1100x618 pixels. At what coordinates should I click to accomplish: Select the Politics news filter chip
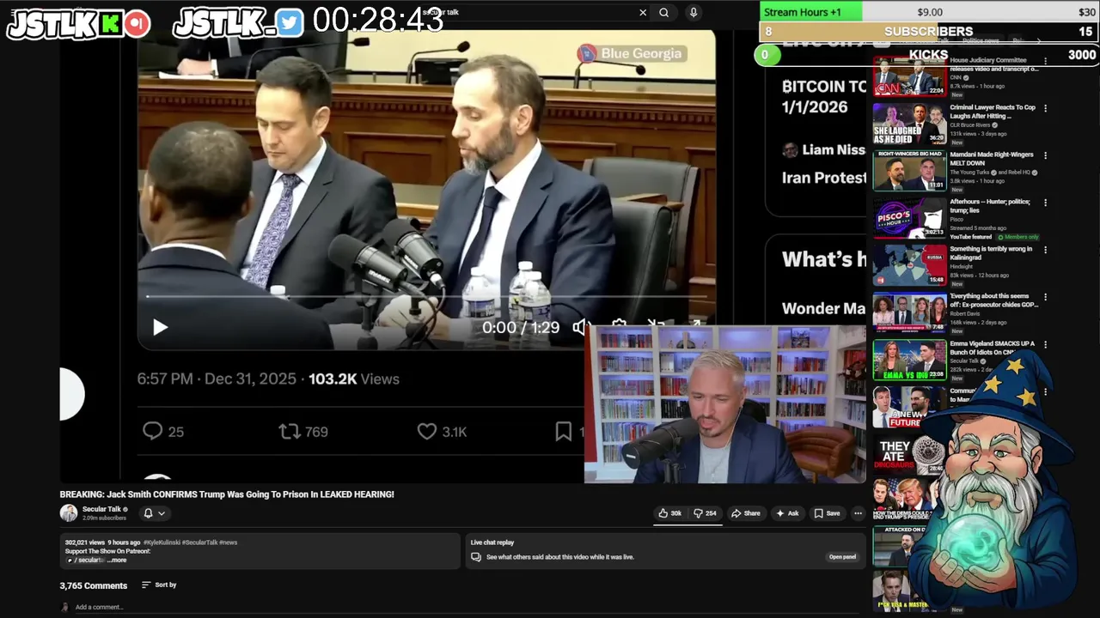pos(980,40)
